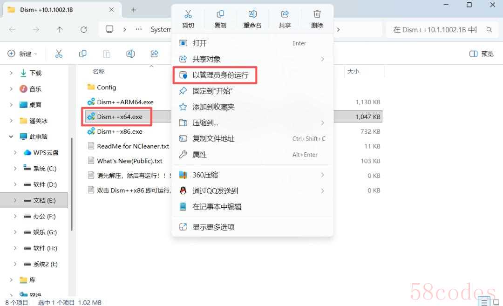Expand the WPS云盘 tree node
Viewport: 503px width, 306px height.
pos(15,153)
